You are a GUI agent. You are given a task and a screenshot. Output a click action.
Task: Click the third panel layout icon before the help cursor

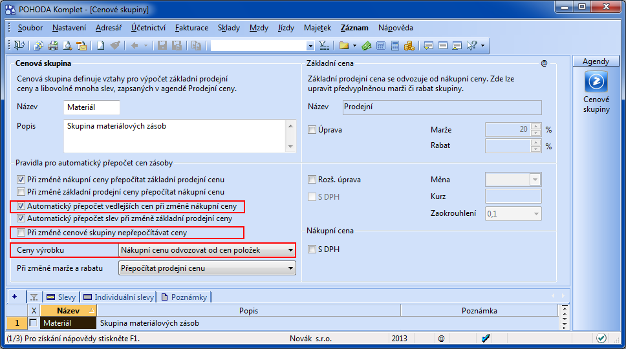[457, 46]
